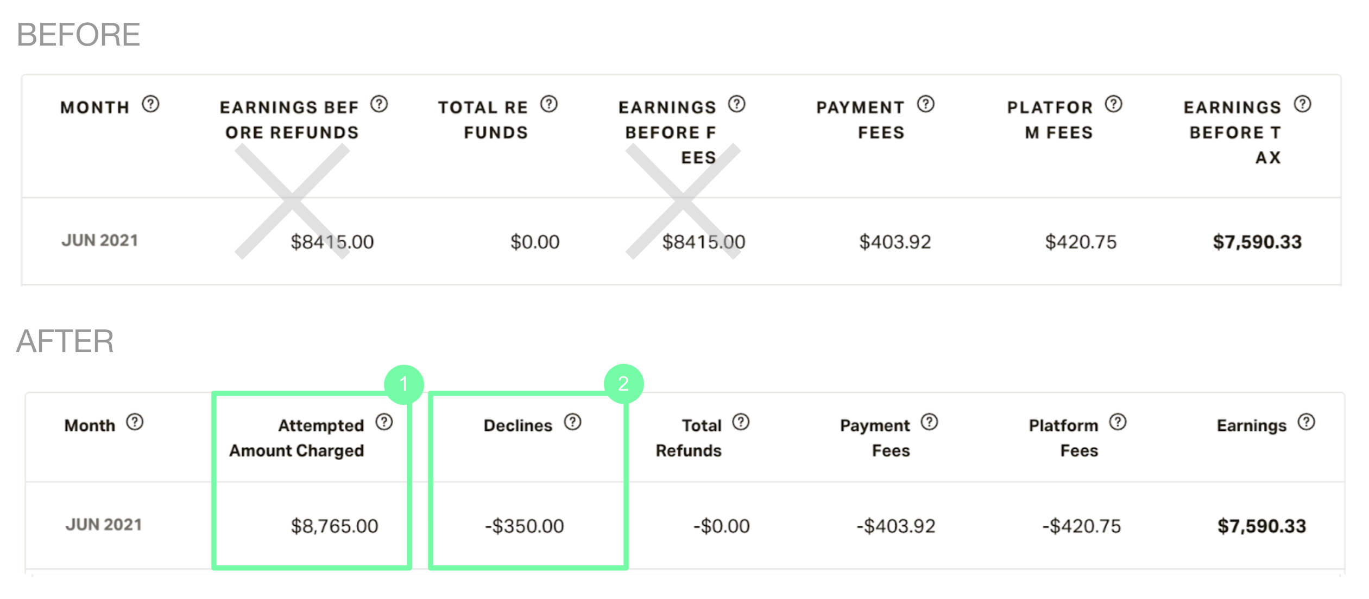
Task: Open help icon beside Total Refunds in After table
Action: coord(741,422)
